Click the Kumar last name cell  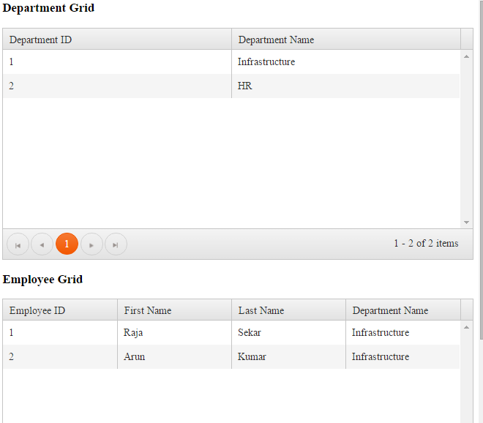point(252,357)
